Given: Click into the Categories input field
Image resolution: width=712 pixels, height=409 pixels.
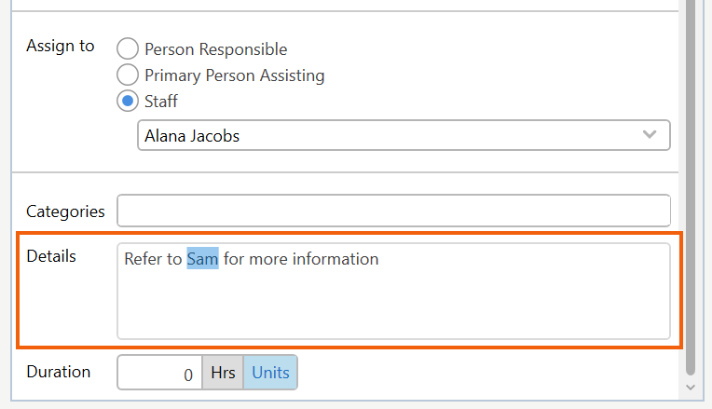Looking at the screenshot, I should coord(392,211).
